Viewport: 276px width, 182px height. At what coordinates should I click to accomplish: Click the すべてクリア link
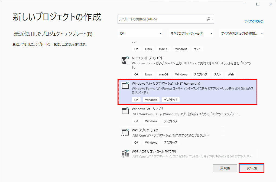254,21
